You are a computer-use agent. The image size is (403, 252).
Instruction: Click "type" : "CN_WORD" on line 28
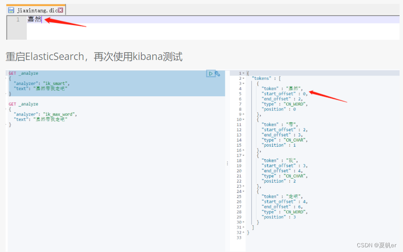pyautogui.click(x=284, y=212)
